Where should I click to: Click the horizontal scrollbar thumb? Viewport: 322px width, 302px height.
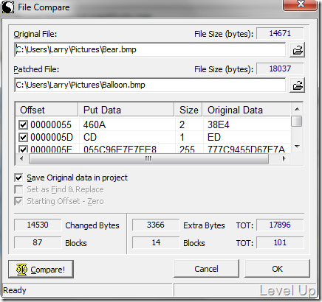(148, 159)
